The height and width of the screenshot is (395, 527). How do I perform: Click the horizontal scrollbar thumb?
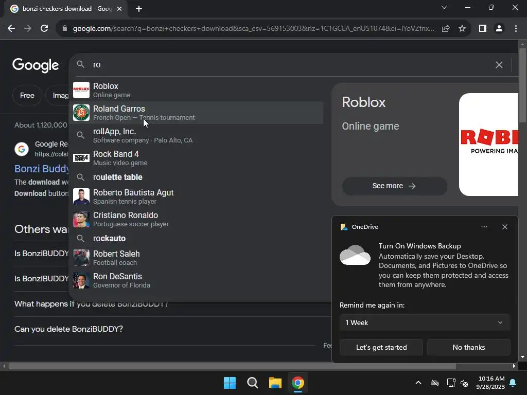(x=232, y=366)
